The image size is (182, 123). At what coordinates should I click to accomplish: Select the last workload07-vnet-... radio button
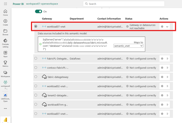36,114
